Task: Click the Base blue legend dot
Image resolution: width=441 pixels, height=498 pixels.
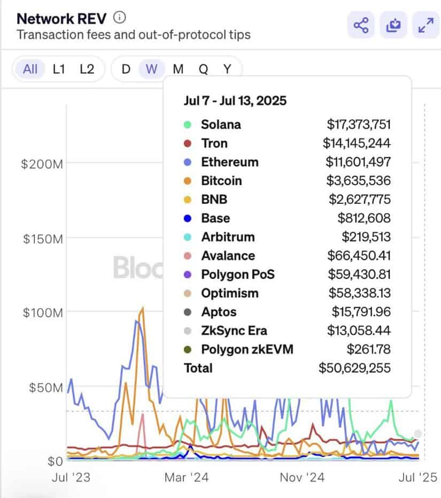Action: [x=187, y=218]
